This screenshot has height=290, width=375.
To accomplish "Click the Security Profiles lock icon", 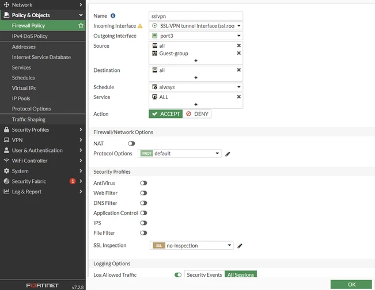I will pyautogui.click(x=6, y=129).
